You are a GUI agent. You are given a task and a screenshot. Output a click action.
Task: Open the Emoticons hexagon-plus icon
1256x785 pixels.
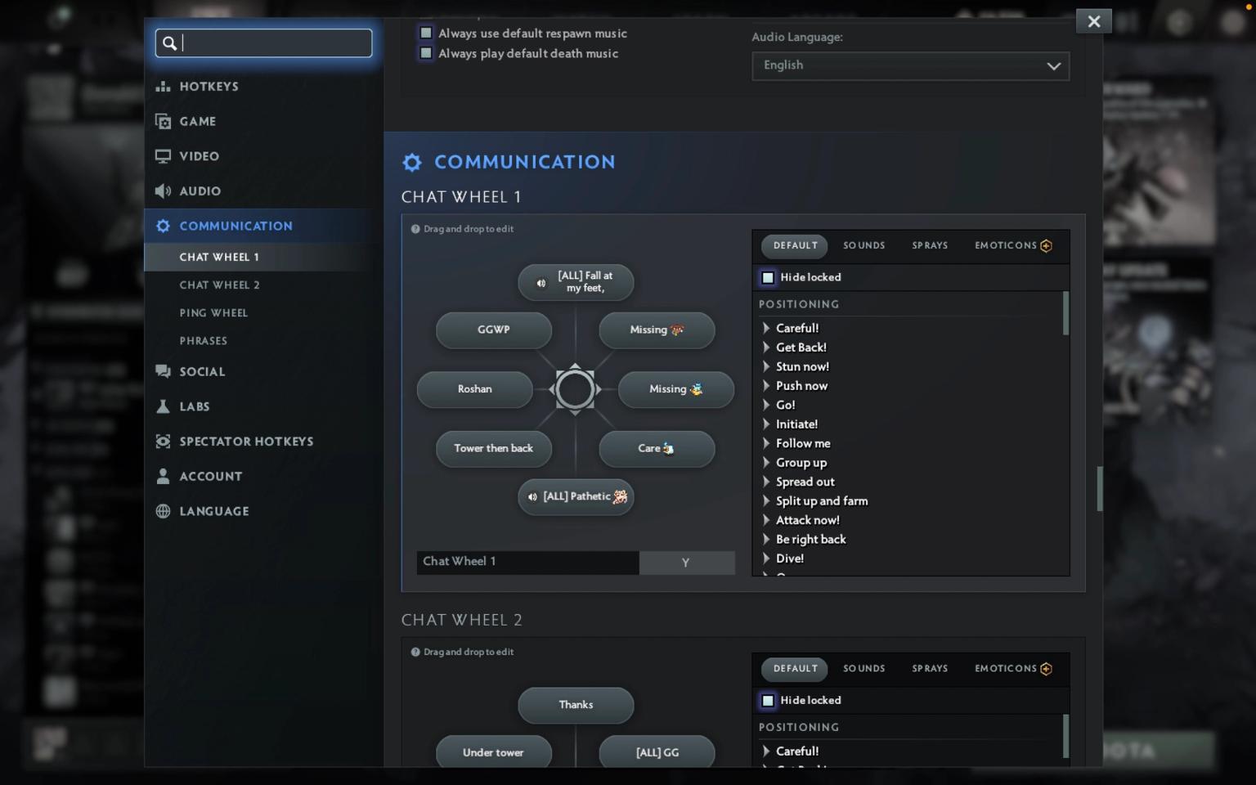(x=1046, y=245)
